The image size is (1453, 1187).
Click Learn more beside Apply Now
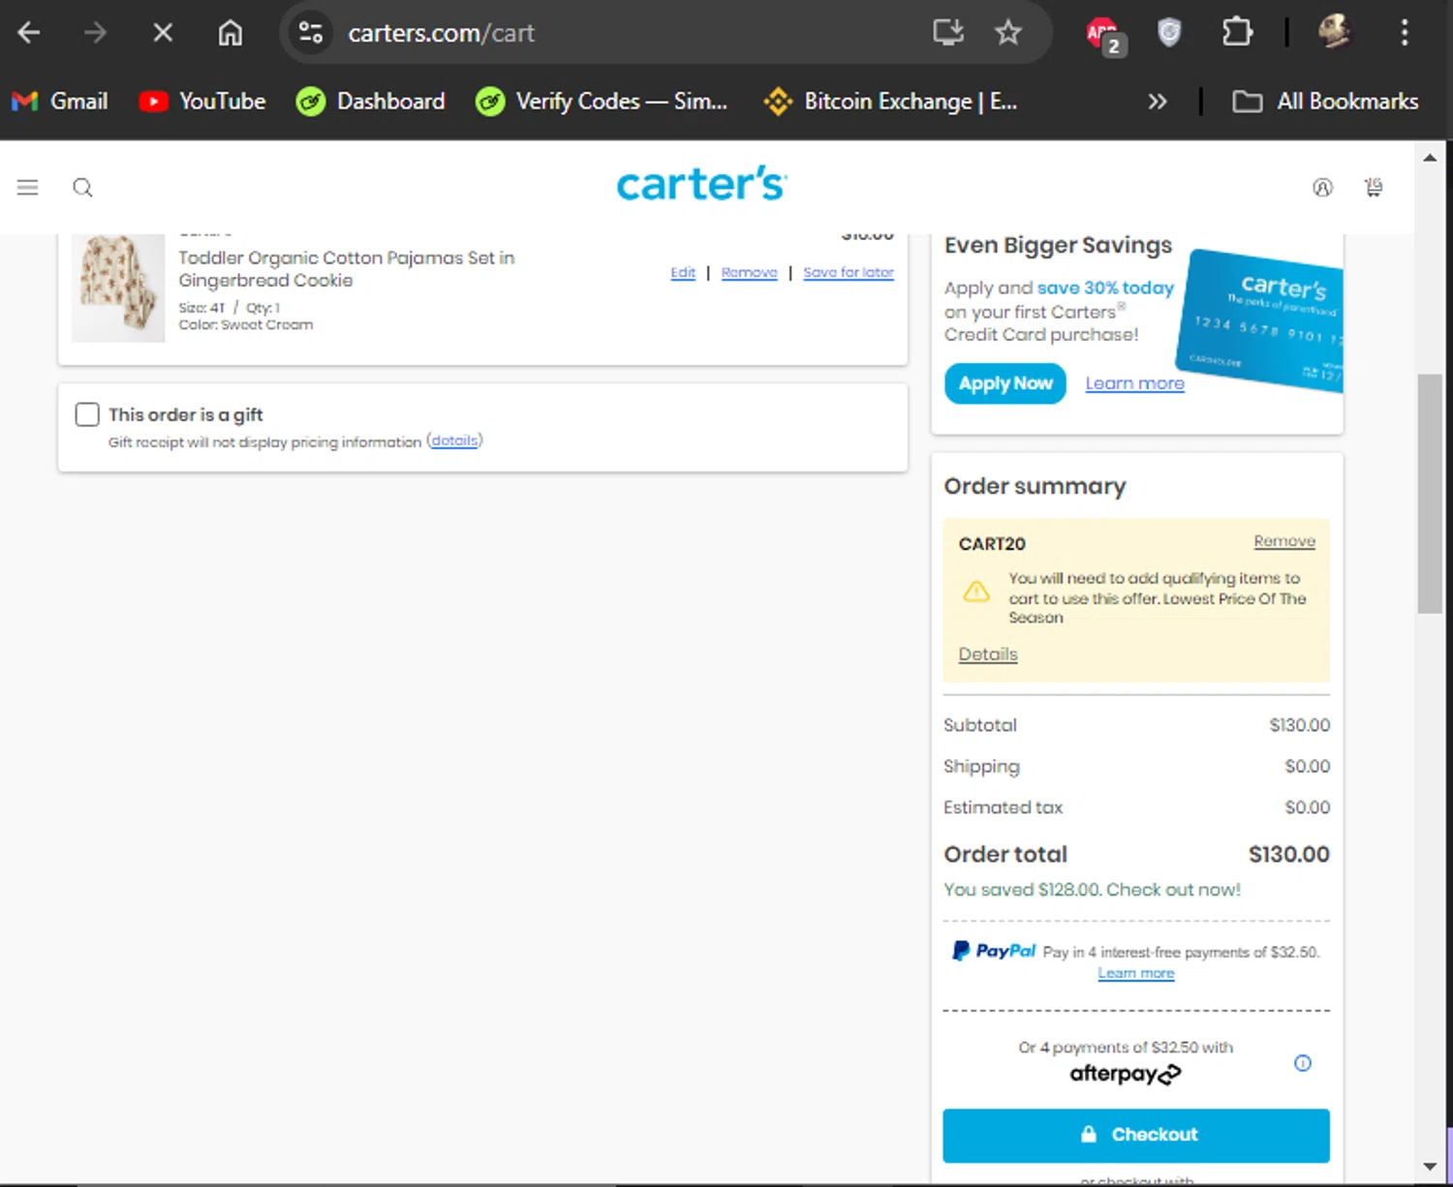pyautogui.click(x=1134, y=383)
